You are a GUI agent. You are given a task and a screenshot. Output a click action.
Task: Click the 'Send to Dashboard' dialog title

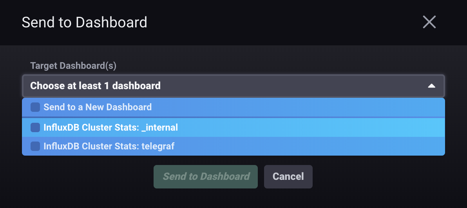pyautogui.click(x=84, y=22)
